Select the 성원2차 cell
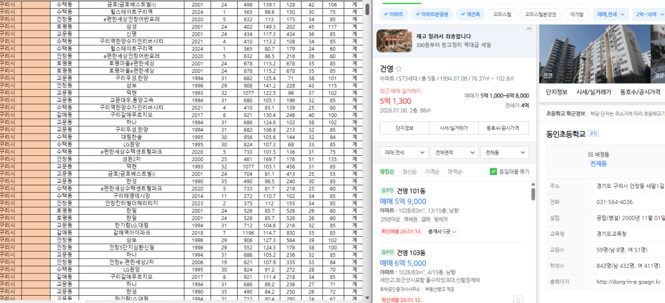This screenshot has height=303, width=665. pos(131,160)
